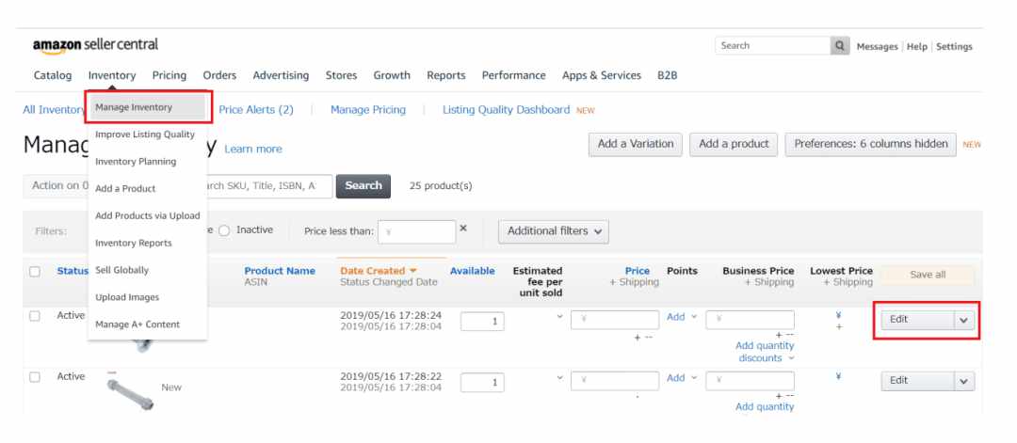This screenshot has height=443, width=1017.
Task: Click the Amazon Seller Central logo
Action: (x=95, y=45)
